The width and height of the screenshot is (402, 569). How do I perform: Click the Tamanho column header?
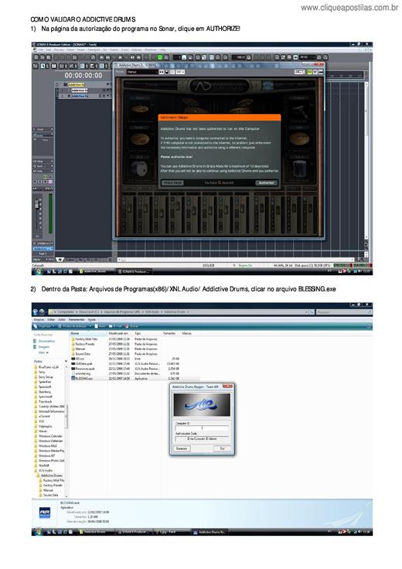click(169, 333)
